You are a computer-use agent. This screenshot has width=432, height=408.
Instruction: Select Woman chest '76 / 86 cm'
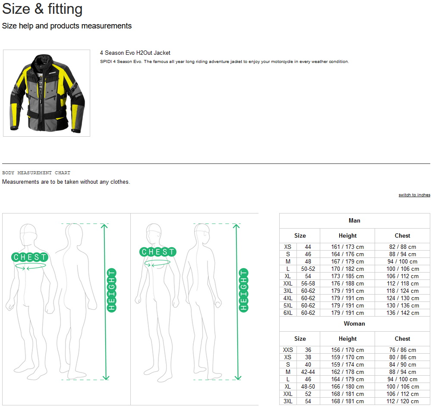pyautogui.click(x=403, y=350)
